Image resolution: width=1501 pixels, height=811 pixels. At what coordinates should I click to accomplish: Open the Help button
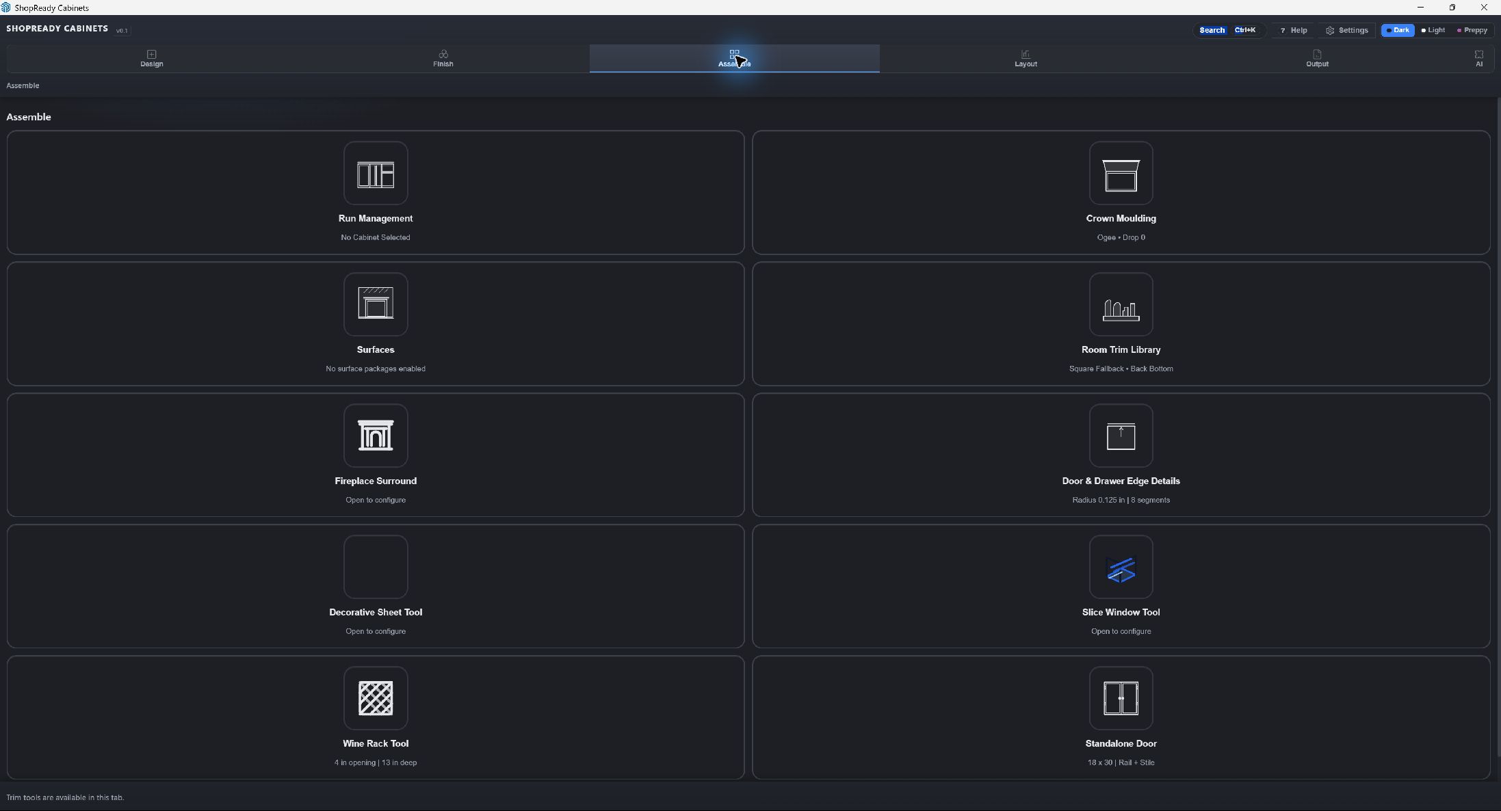[1293, 30]
